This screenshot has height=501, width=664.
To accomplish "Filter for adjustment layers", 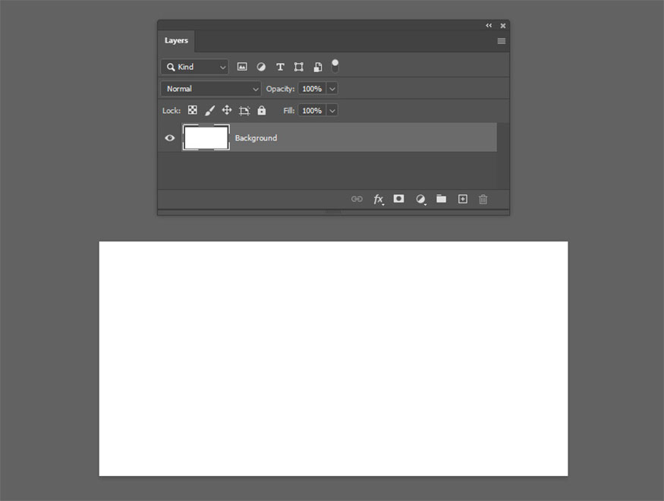I will click(261, 67).
